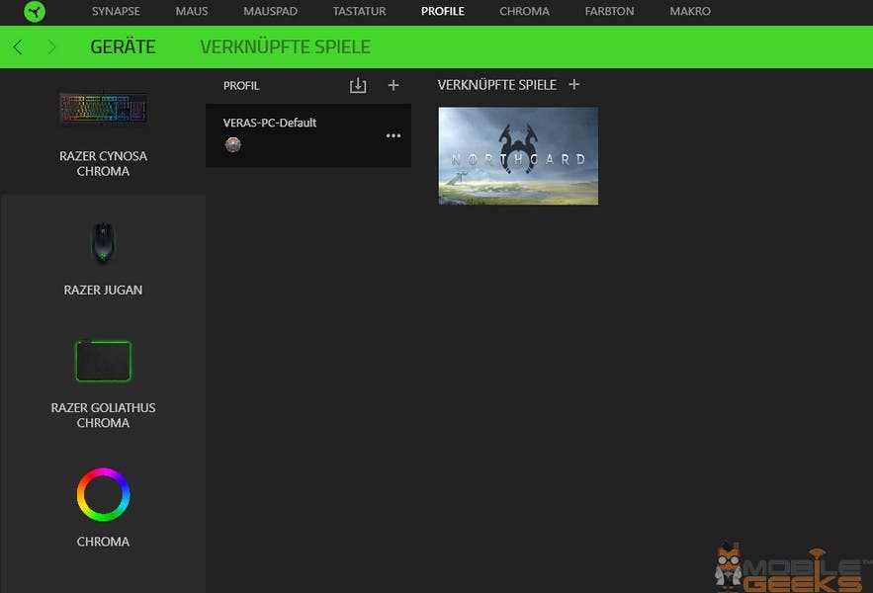Select the GERÄTE sub-tab
The width and height of the screenshot is (873, 593).
tap(123, 46)
